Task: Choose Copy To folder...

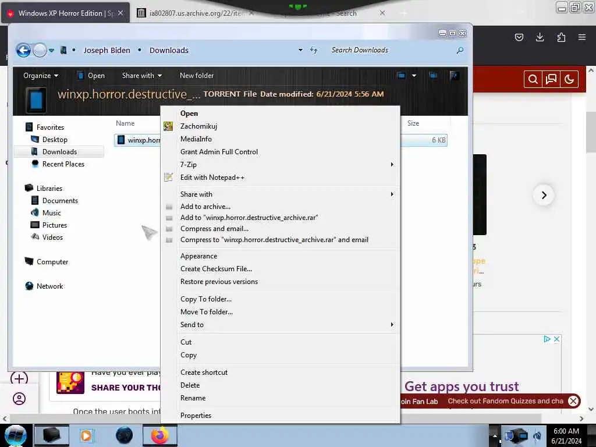Action: click(x=280, y=299)
